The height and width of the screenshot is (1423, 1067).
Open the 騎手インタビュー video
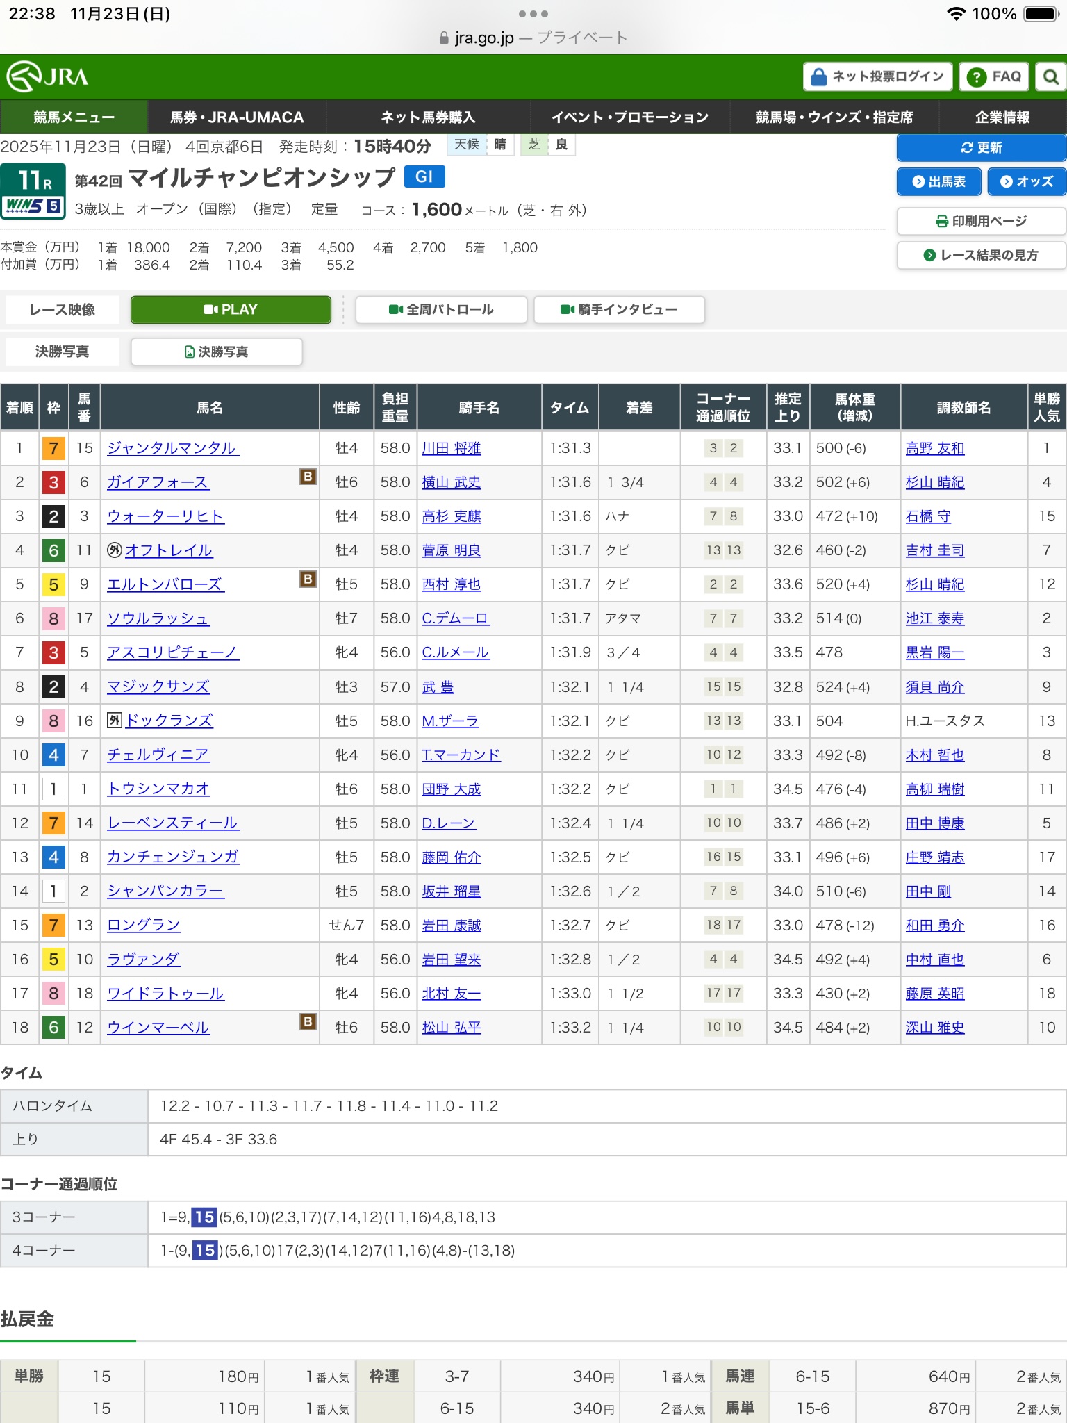pyautogui.click(x=619, y=310)
